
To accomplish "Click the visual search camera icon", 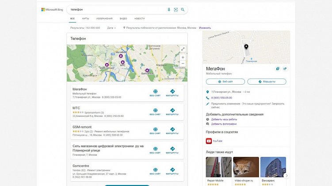I will click(176, 10).
